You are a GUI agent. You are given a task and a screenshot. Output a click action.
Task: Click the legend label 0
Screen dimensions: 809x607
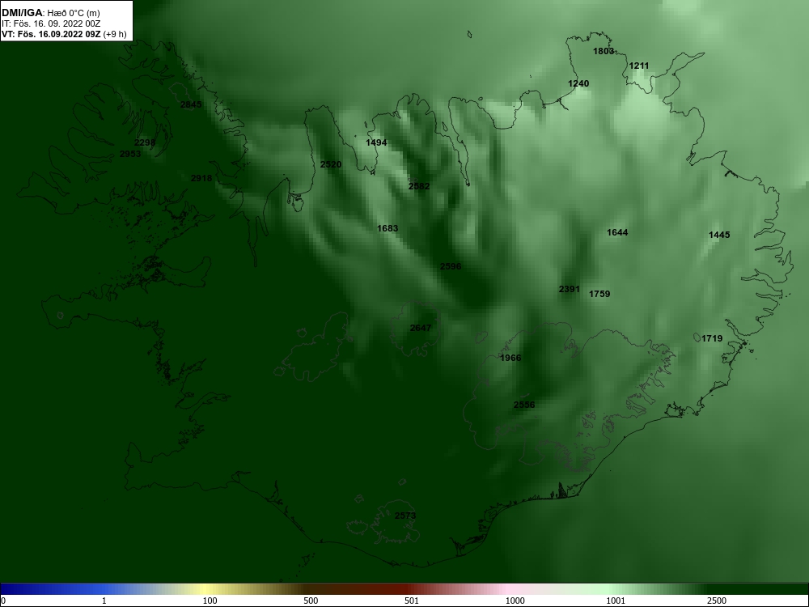(3, 601)
